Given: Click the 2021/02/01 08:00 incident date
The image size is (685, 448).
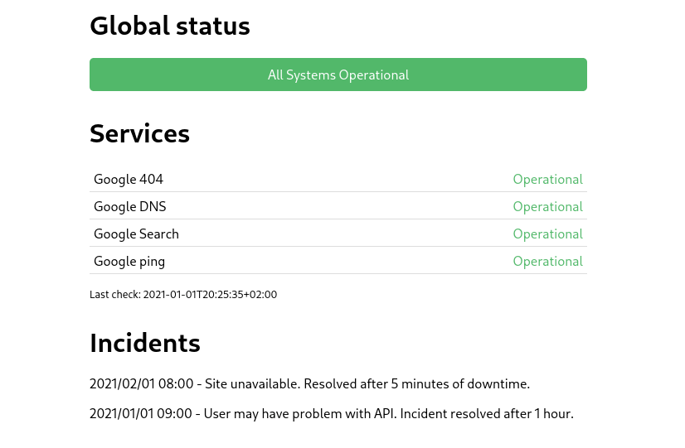Looking at the screenshot, I should click(x=141, y=384).
